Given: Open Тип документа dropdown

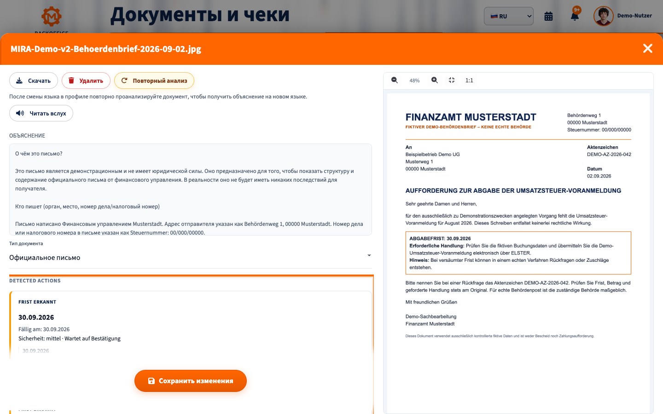Looking at the screenshot, I should pos(191,258).
